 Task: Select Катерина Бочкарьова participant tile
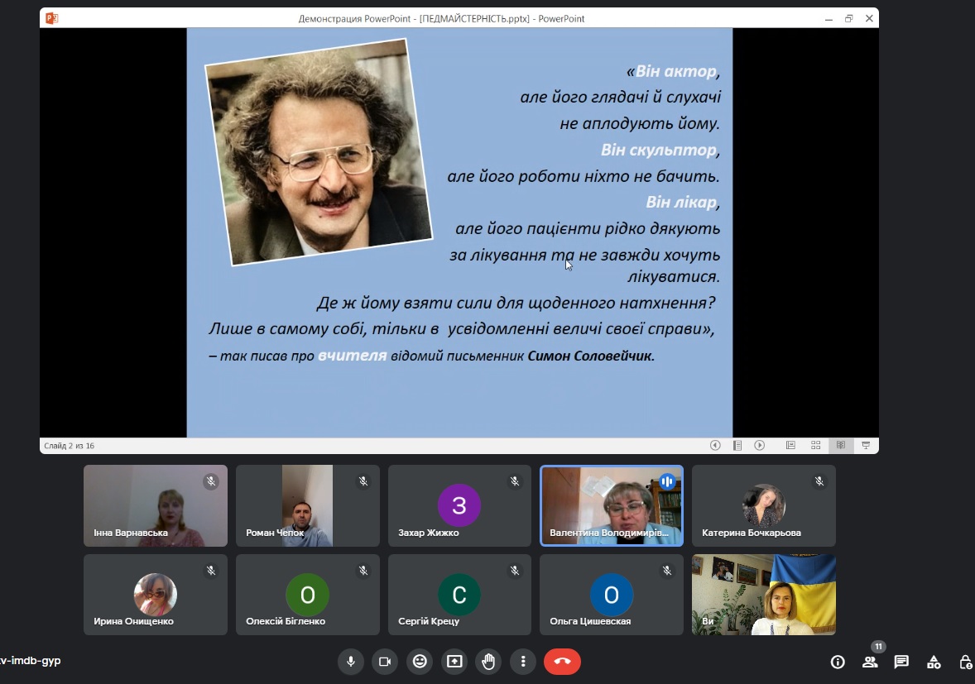click(x=764, y=505)
